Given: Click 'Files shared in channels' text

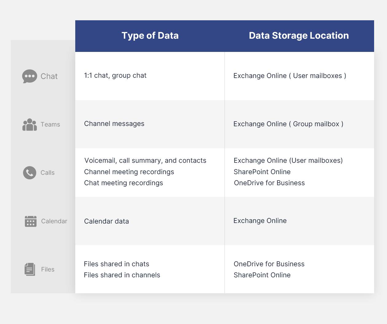Looking at the screenshot, I should tap(122, 275).
